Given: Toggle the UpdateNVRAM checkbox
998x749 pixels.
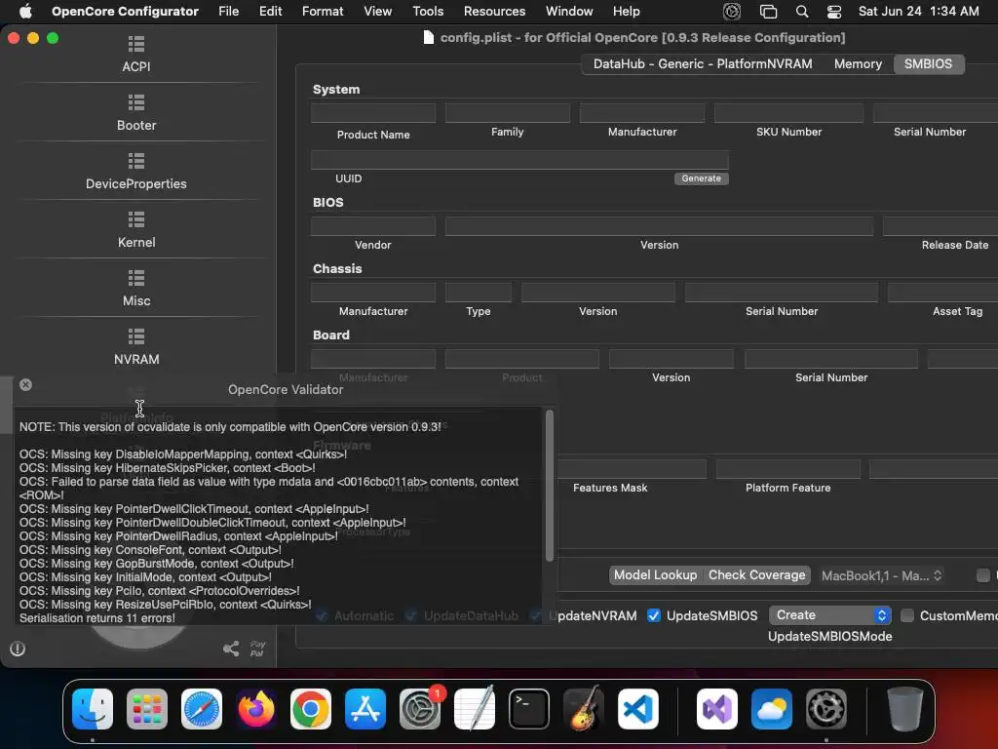Looking at the screenshot, I should point(536,615).
